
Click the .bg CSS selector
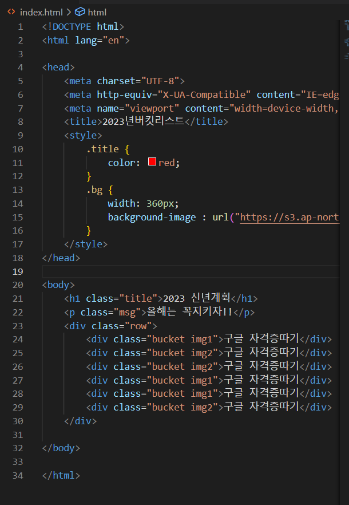(x=94, y=190)
